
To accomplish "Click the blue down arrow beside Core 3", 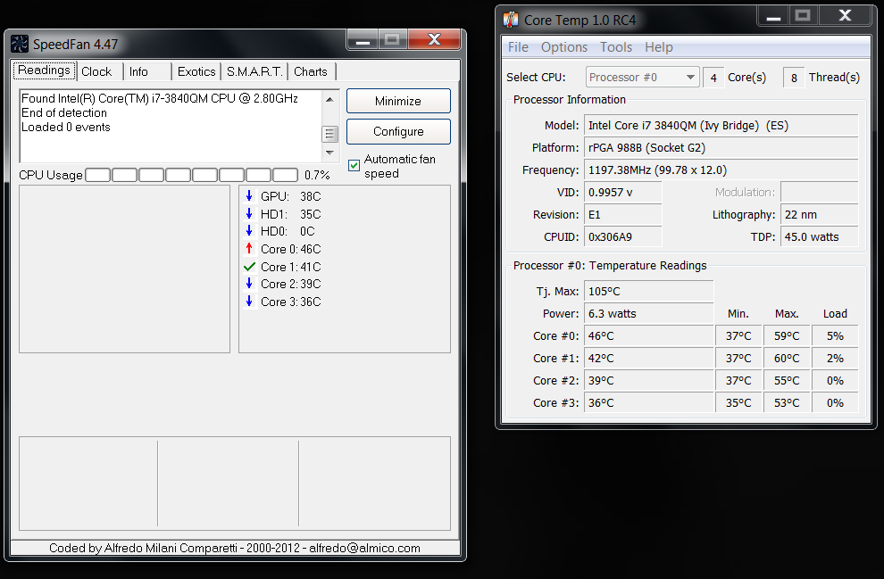I will point(249,302).
